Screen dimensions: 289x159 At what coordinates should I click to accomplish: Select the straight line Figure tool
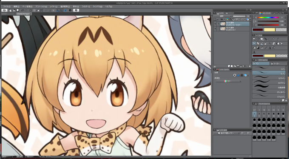click(266, 48)
